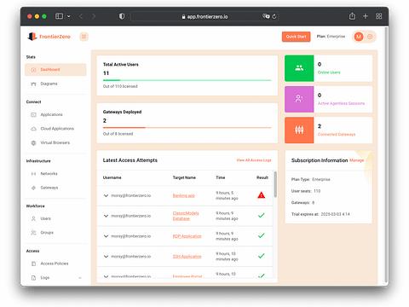The width and height of the screenshot is (409, 307).
Task: Open the ClassicModels Database link
Action: [186, 216]
